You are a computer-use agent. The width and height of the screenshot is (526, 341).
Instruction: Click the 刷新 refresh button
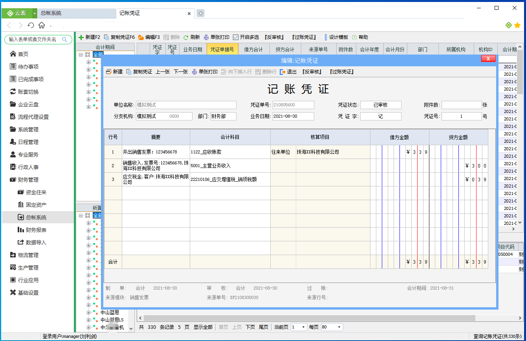[x=192, y=37]
